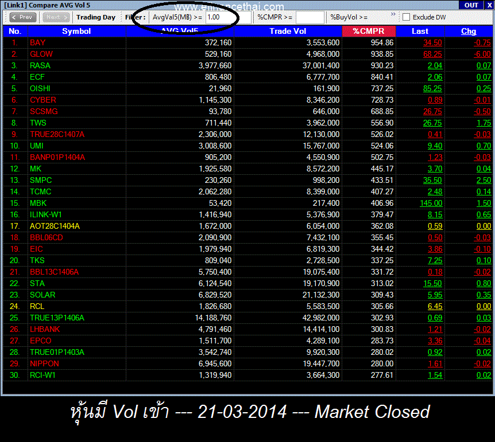Close the Compare AVG Vol 5 window
Image resolution: width=495 pixels, height=442 pixels.
489,5
